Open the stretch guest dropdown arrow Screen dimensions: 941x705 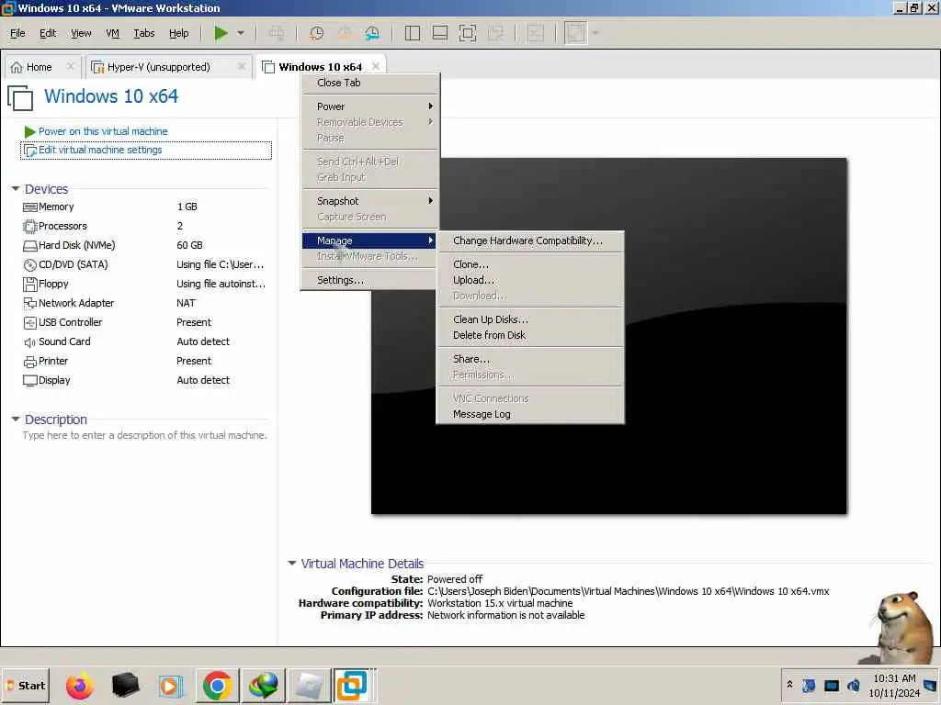point(595,33)
